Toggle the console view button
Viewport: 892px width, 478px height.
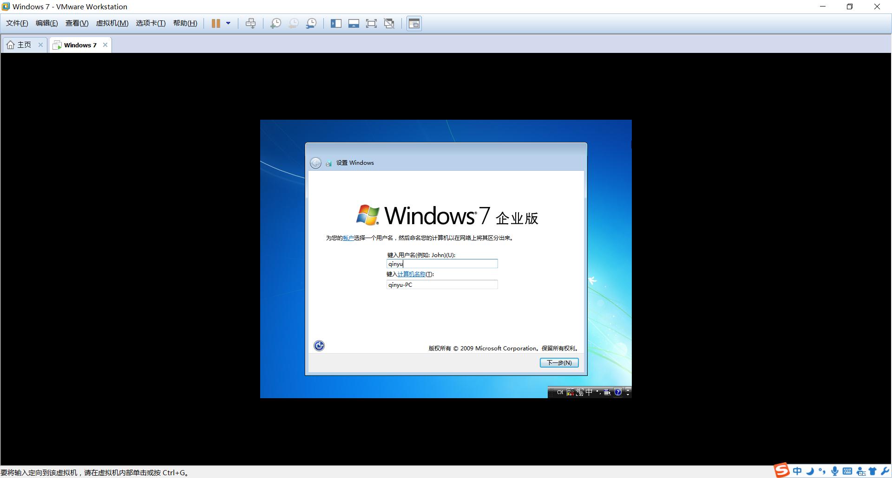[414, 23]
